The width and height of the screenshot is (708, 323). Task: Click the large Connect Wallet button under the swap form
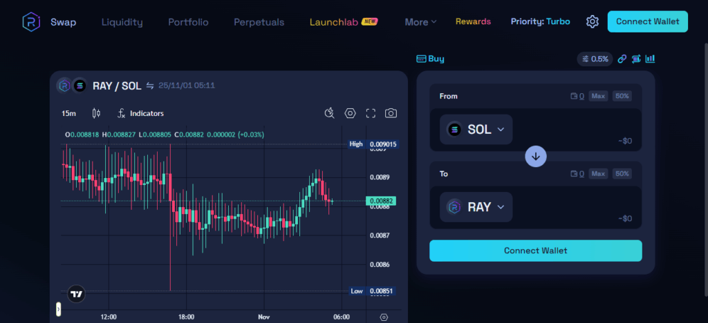pyautogui.click(x=535, y=251)
